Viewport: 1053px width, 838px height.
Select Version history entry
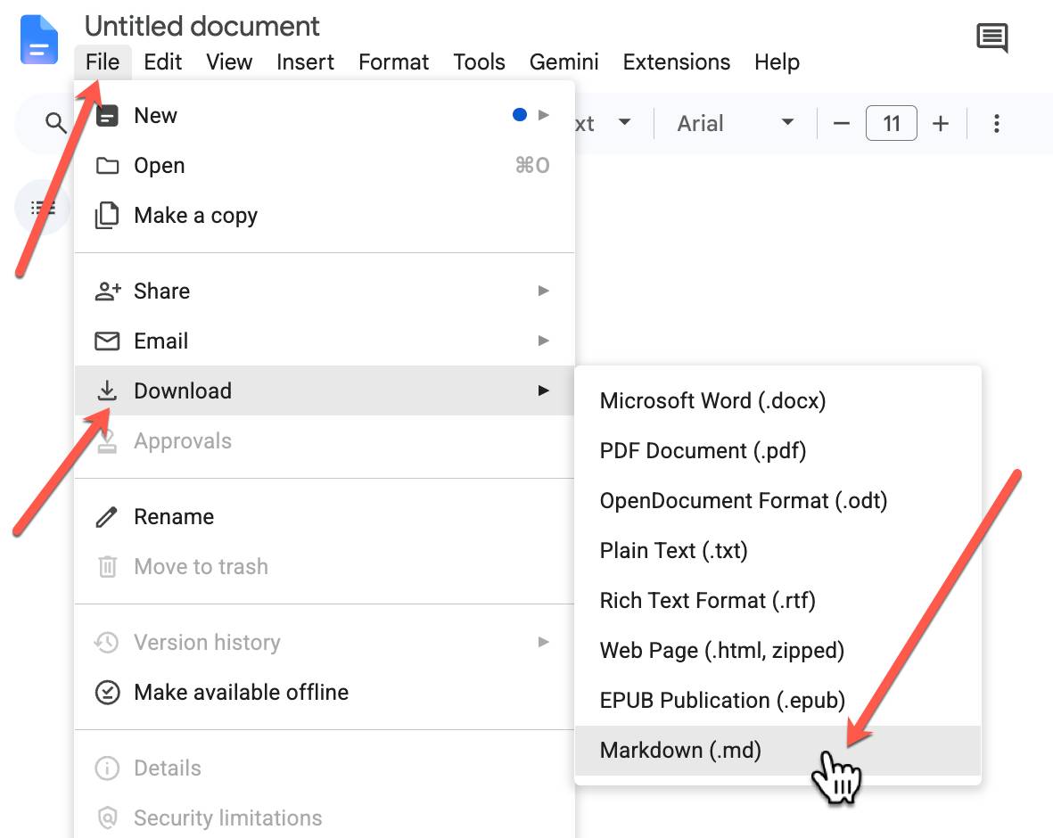(x=325, y=643)
